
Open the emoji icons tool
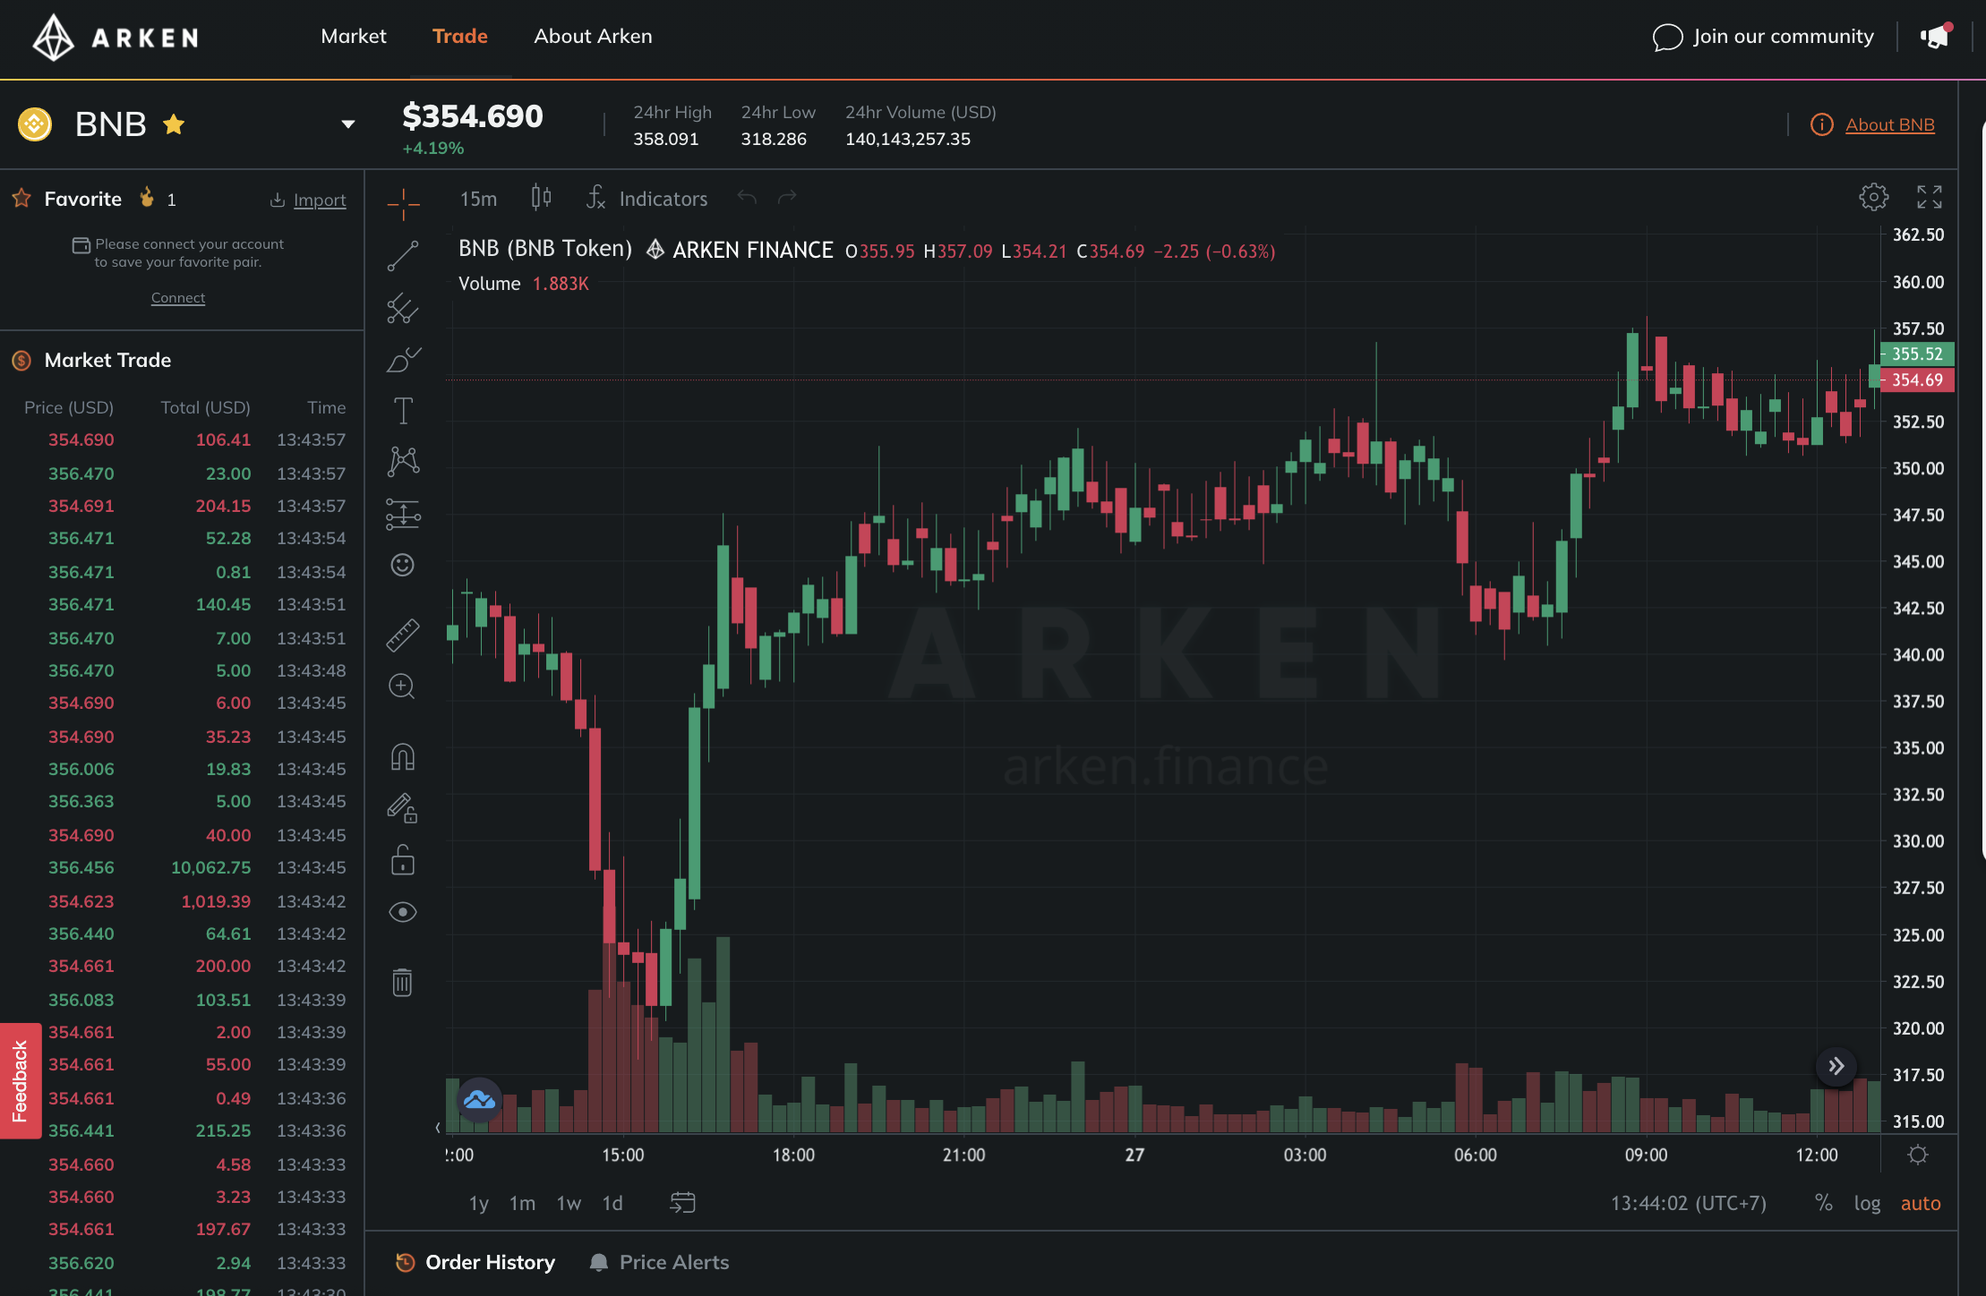point(403,565)
